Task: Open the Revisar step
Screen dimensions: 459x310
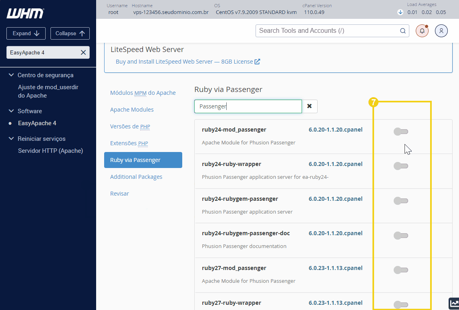Action: click(119, 193)
